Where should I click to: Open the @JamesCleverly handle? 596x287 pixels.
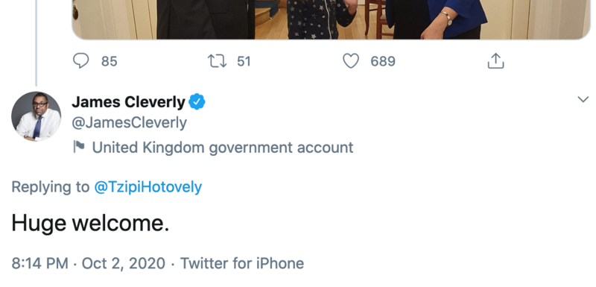coord(129,123)
